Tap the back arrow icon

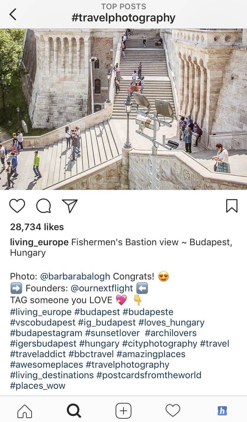point(13,14)
